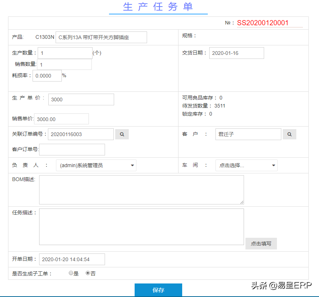Click 保存 button
319x297 pixels.
[158, 290]
